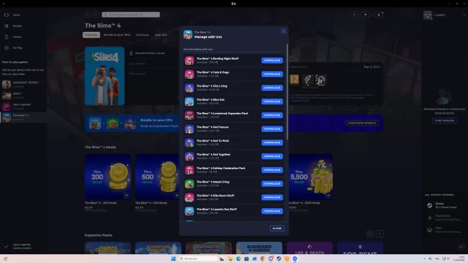Click the add-ons list scrollbar
The width and height of the screenshot is (468, 263).
coord(287,92)
